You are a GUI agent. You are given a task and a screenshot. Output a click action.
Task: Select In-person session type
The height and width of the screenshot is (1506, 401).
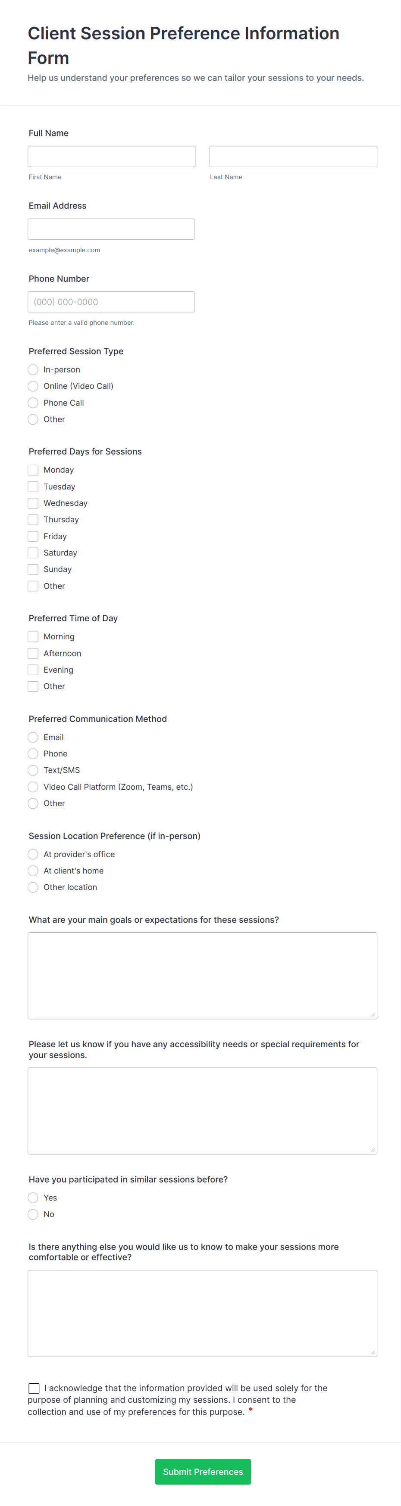click(33, 369)
